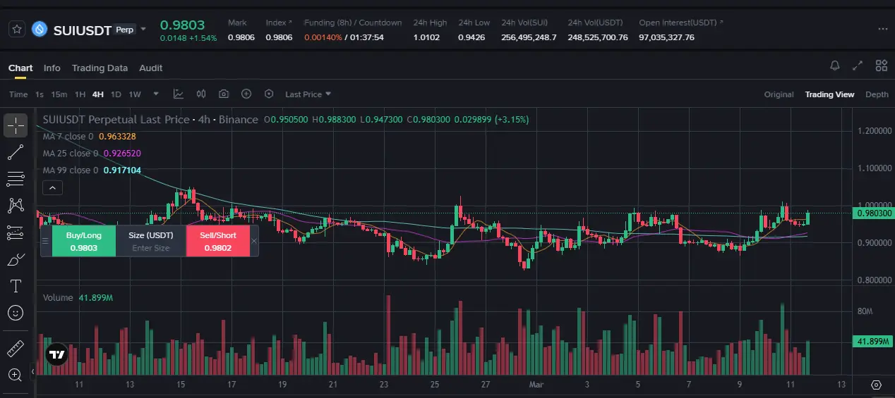Select the long/short position forecast tool
The image size is (895, 398).
[x=15, y=232]
